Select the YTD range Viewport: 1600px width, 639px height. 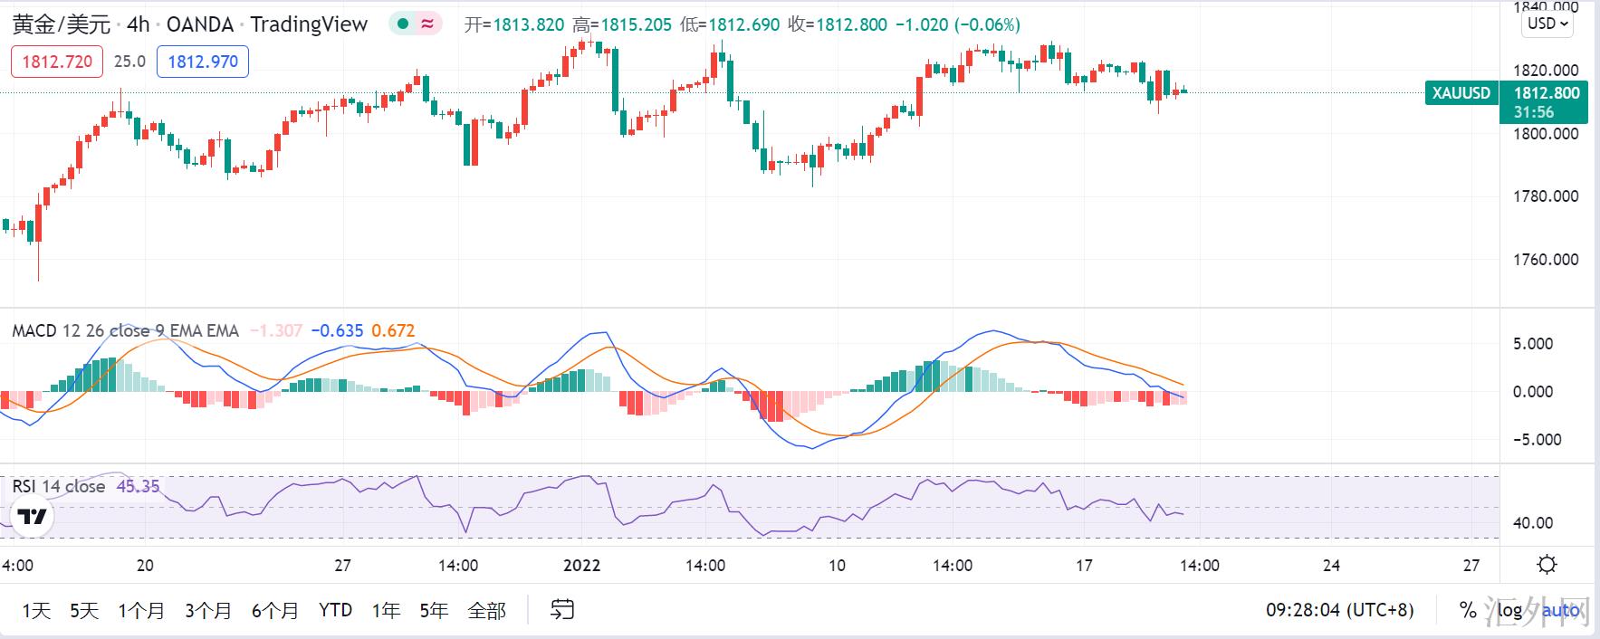[x=335, y=611]
